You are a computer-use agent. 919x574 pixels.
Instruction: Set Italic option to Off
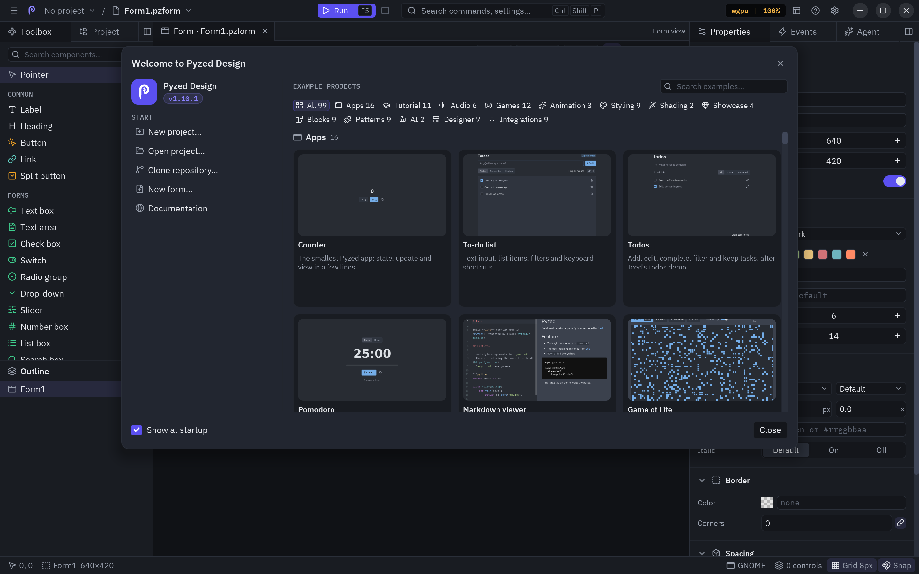click(x=881, y=450)
